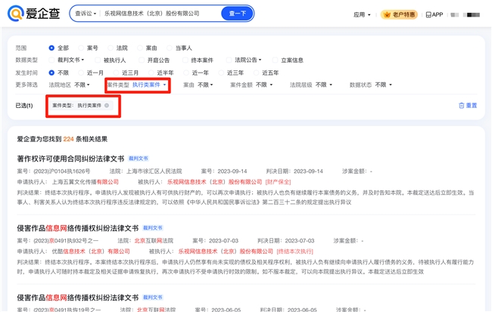Open 著作权许可使用合同纠纷法律文书 result title
492x312 pixels.
point(70,159)
